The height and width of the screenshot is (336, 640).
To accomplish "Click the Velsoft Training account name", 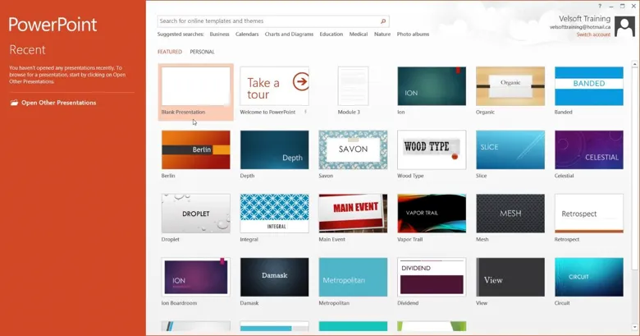I will click(584, 19).
